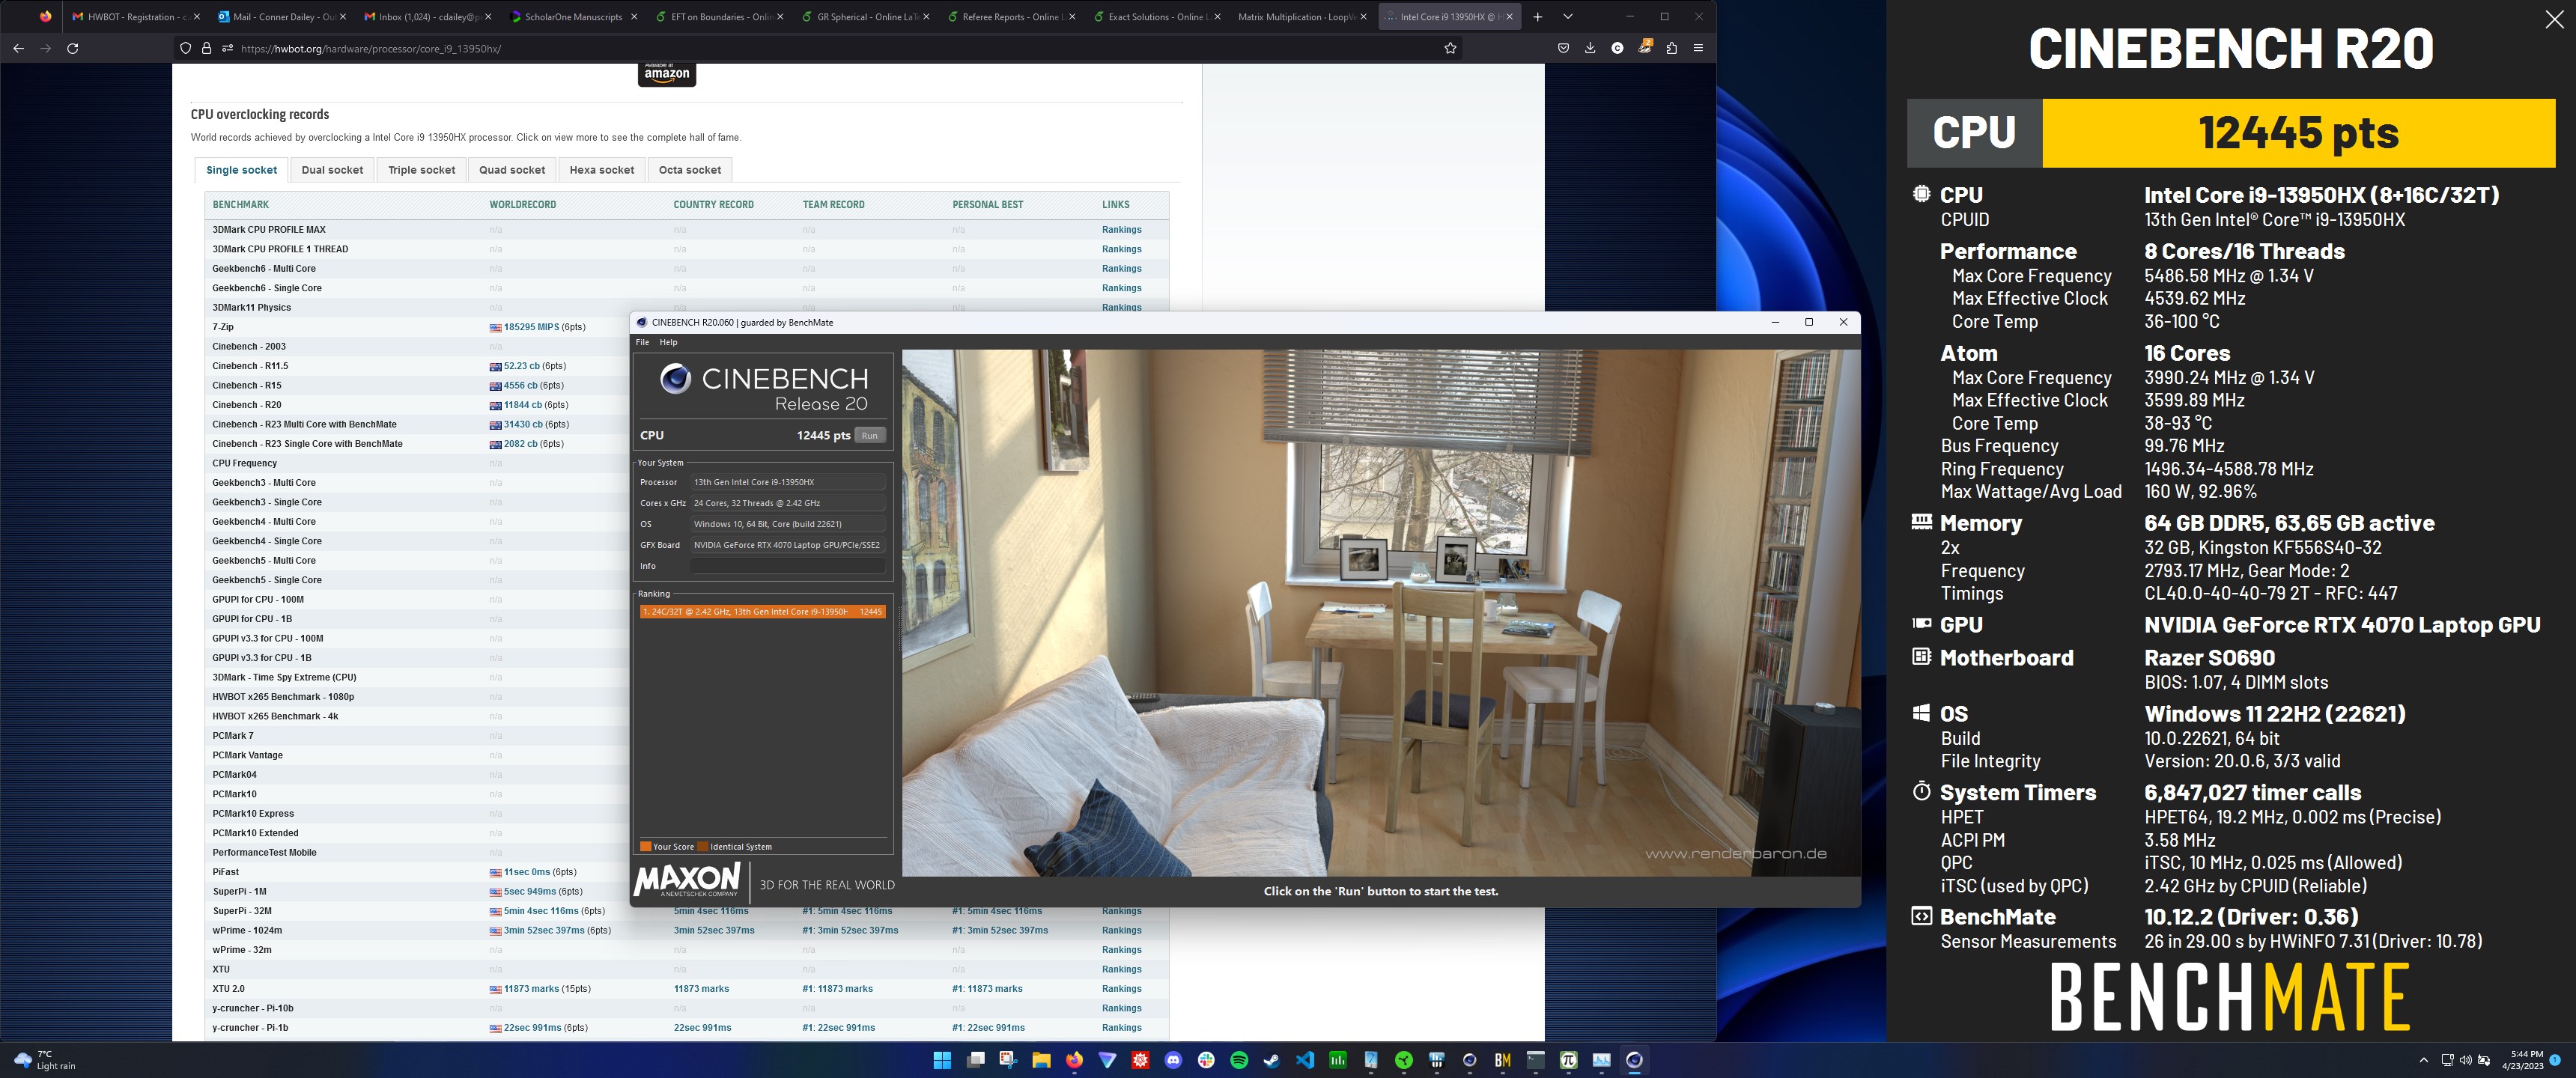Open the Pocket save icon in Firefox
The height and width of the screenshot is (1078, 2576).
1563,48
